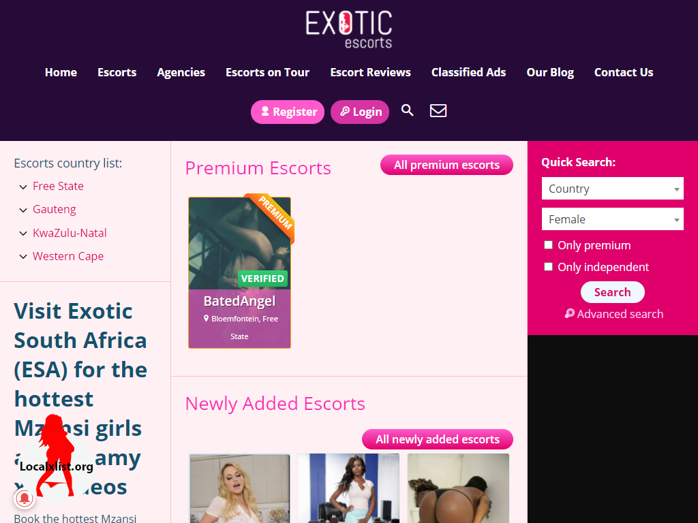This screenshot has width=698, height=523.
Task: Click the Quick Search button
Action: click(613, 292)
